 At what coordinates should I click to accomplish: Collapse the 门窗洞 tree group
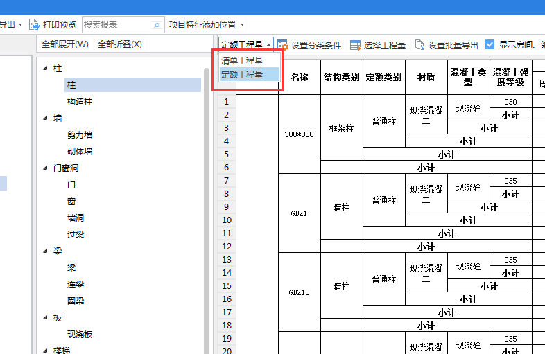click(x=45, y=168)
